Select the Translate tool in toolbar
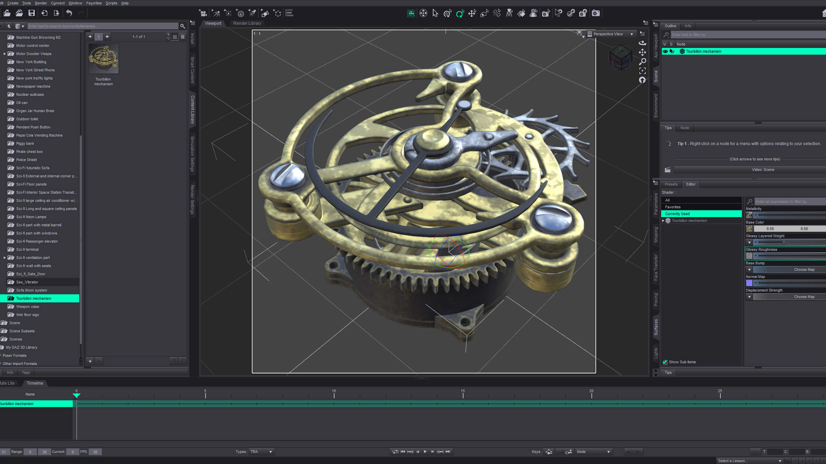The width and height of the screenshot is (826, 464). pos(472,13)
